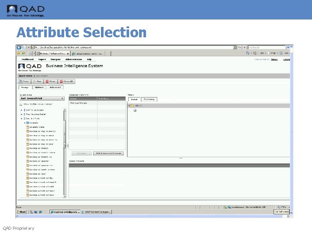Click the AND folder icon in Filters
The image size is (312, 234).
click(x=132, y=106)
